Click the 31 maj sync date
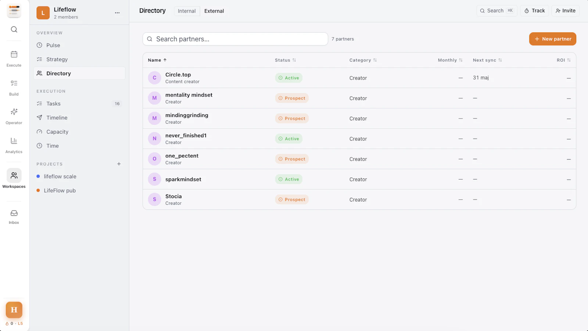This screenshot has width=588, height=331. [481, 78]
